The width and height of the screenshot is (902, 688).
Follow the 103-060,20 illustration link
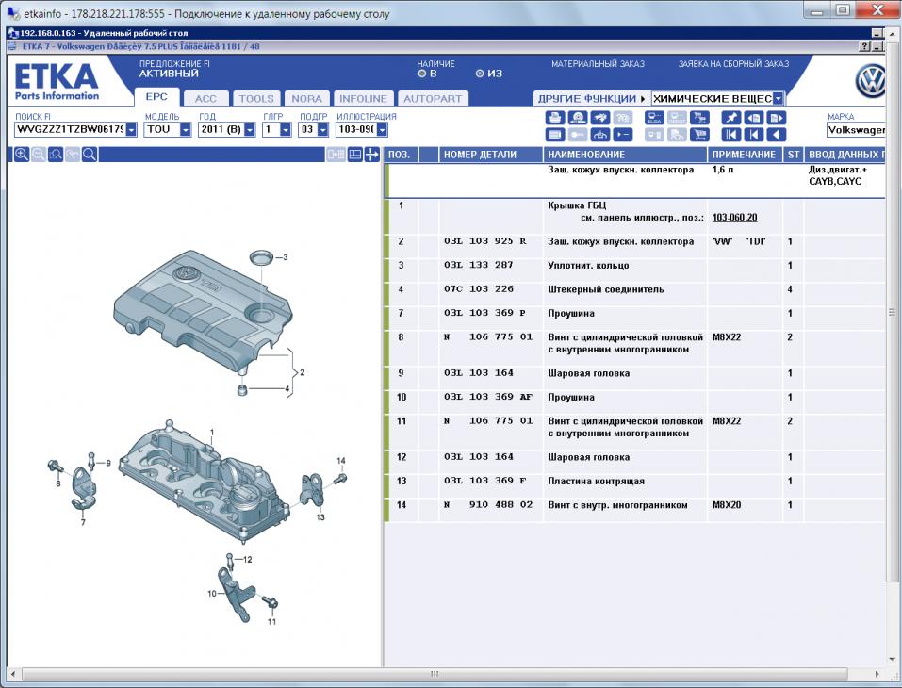coord(734,218)
